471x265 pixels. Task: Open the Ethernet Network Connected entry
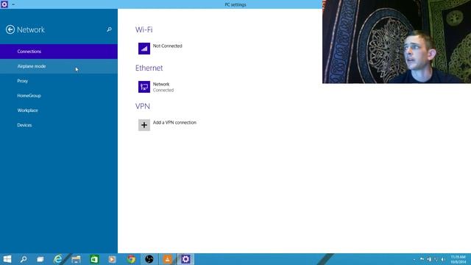point(156,87)
